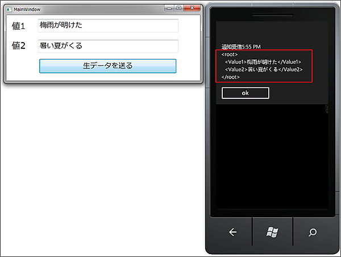Tap the ok button on the phone
341x257 pixels.
[x=246, y=93]
